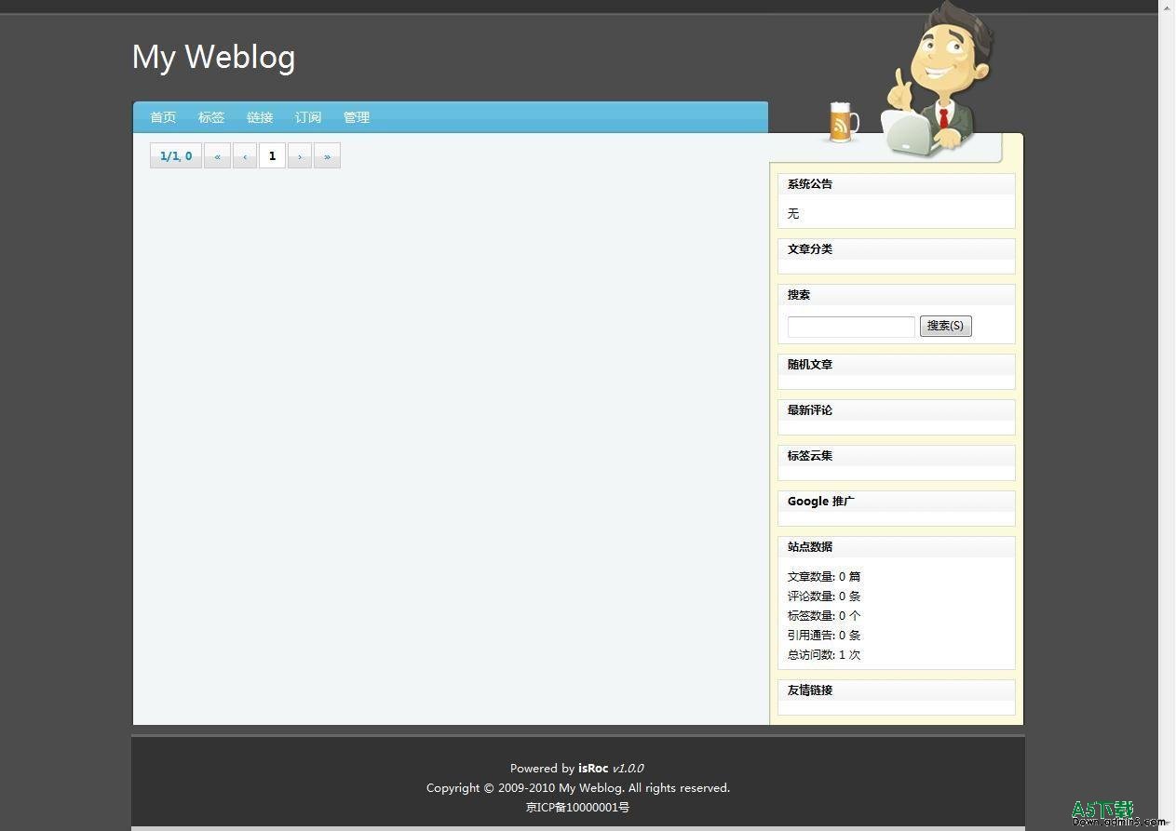Click the 京ICP备10000001号 footer text
Image resolution: width=1176 pixels, height=831 pixels.
(x=578, y=808)
